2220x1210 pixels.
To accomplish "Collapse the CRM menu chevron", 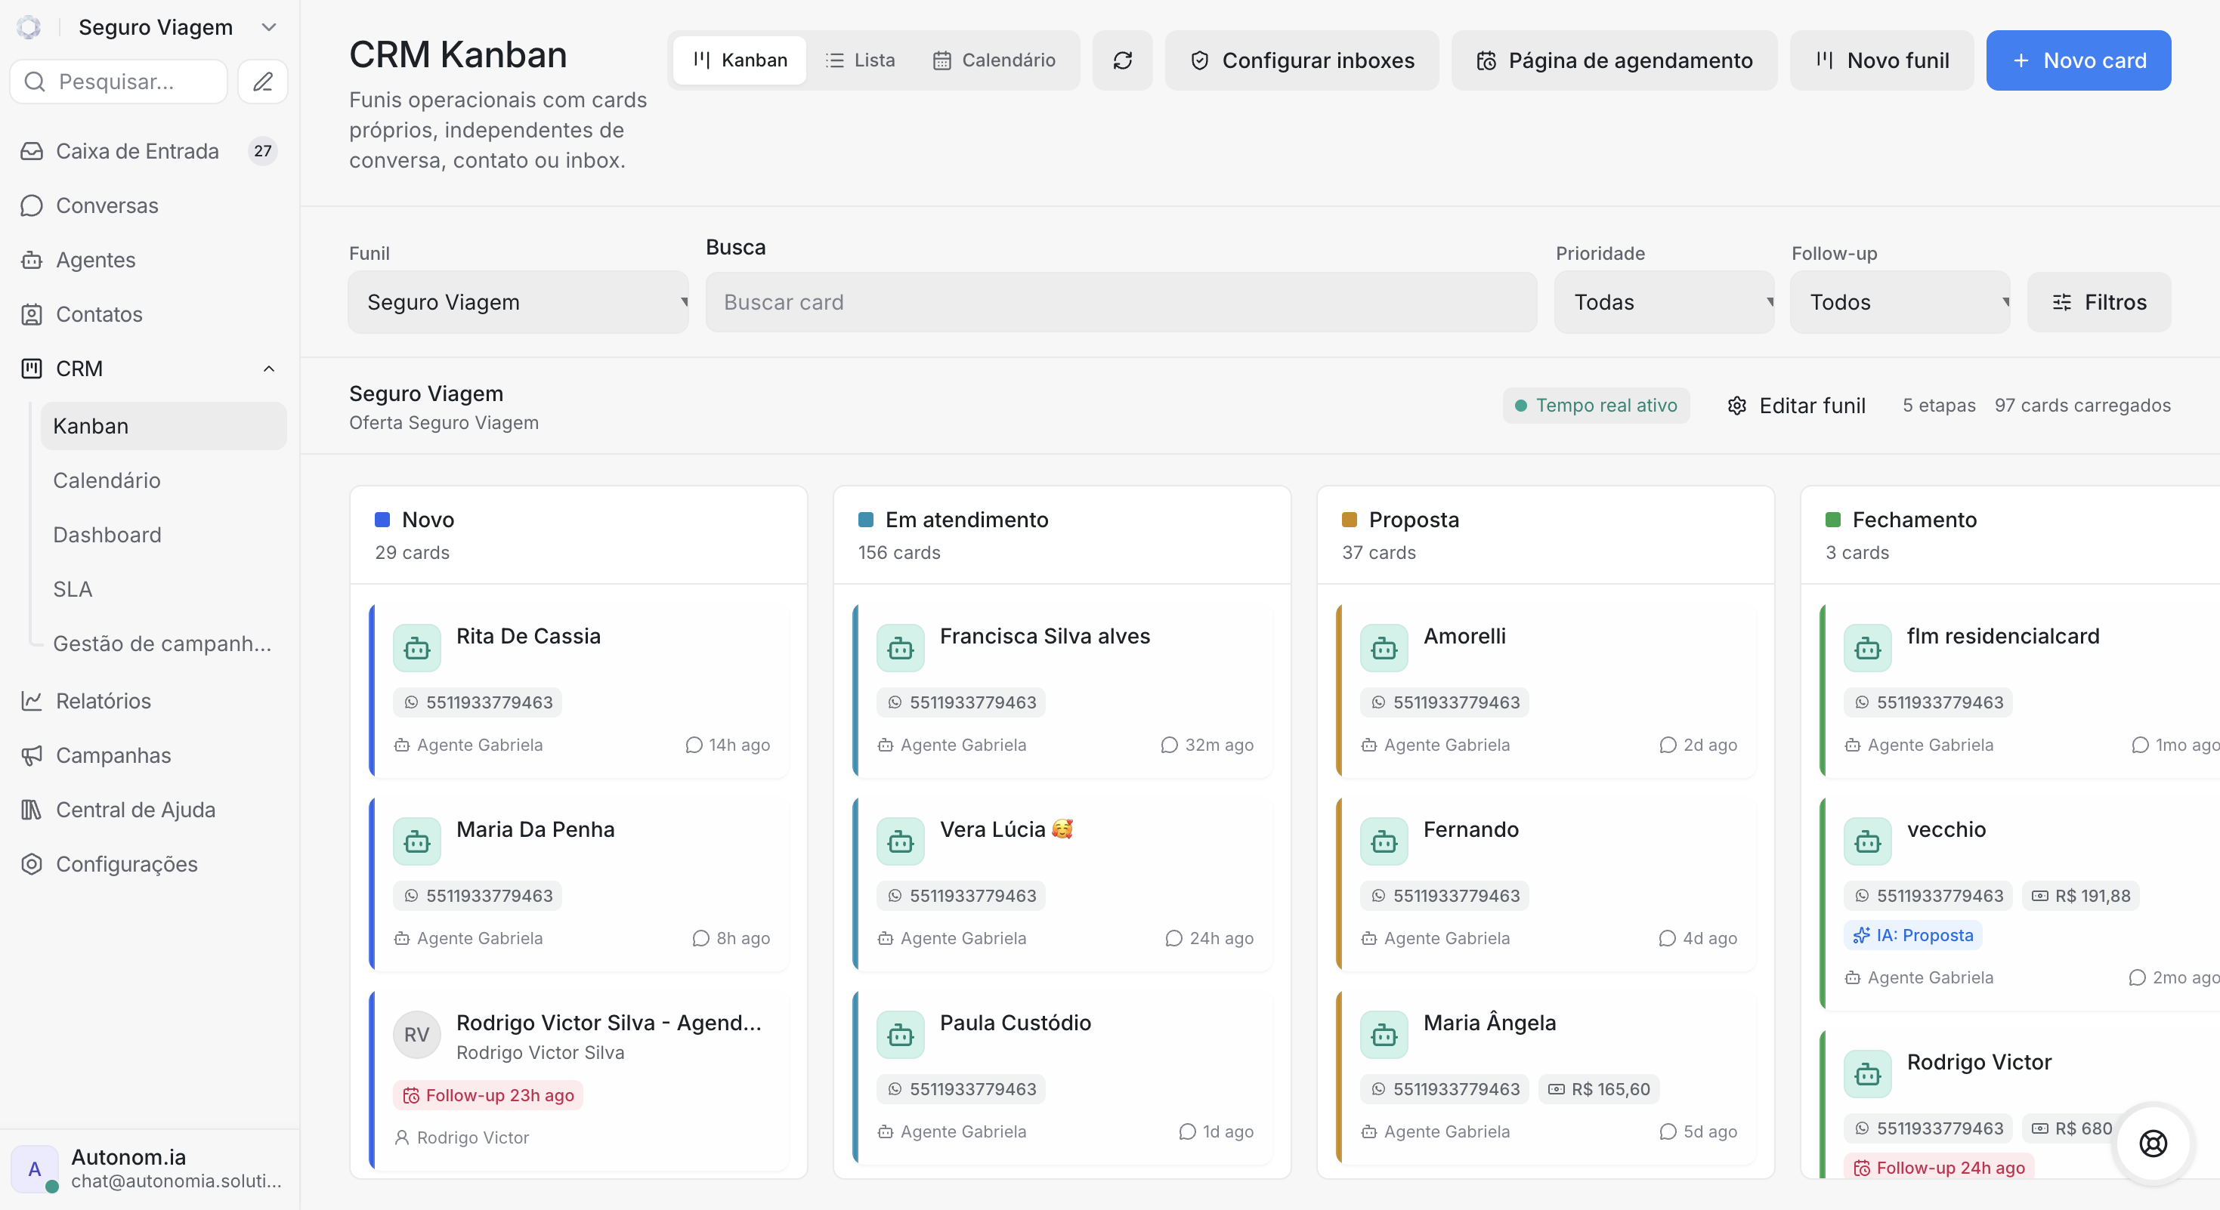I will (x=269, y=369).
